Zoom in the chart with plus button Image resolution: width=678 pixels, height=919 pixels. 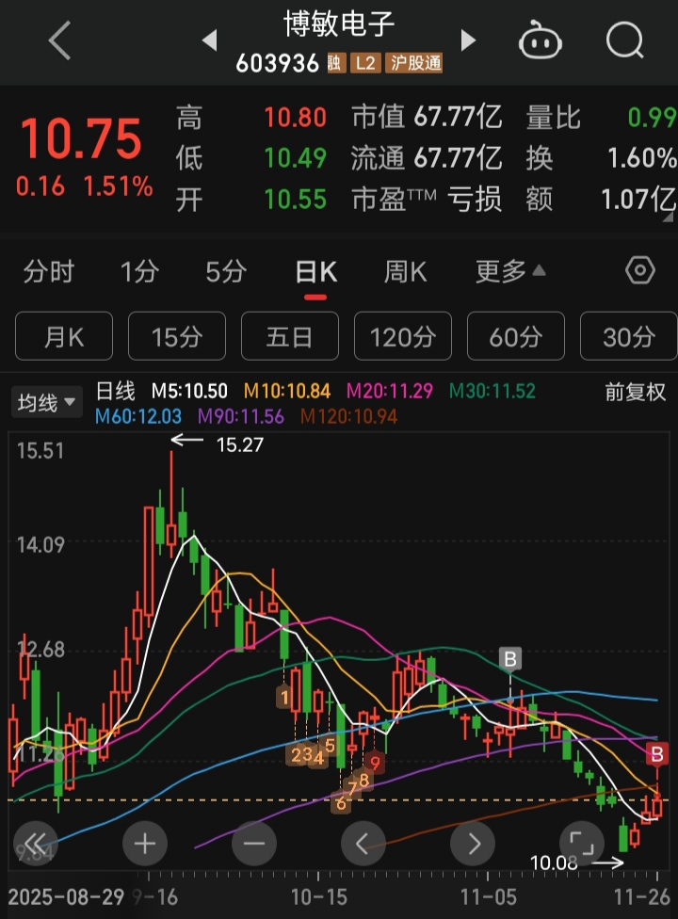coord(145,844)
